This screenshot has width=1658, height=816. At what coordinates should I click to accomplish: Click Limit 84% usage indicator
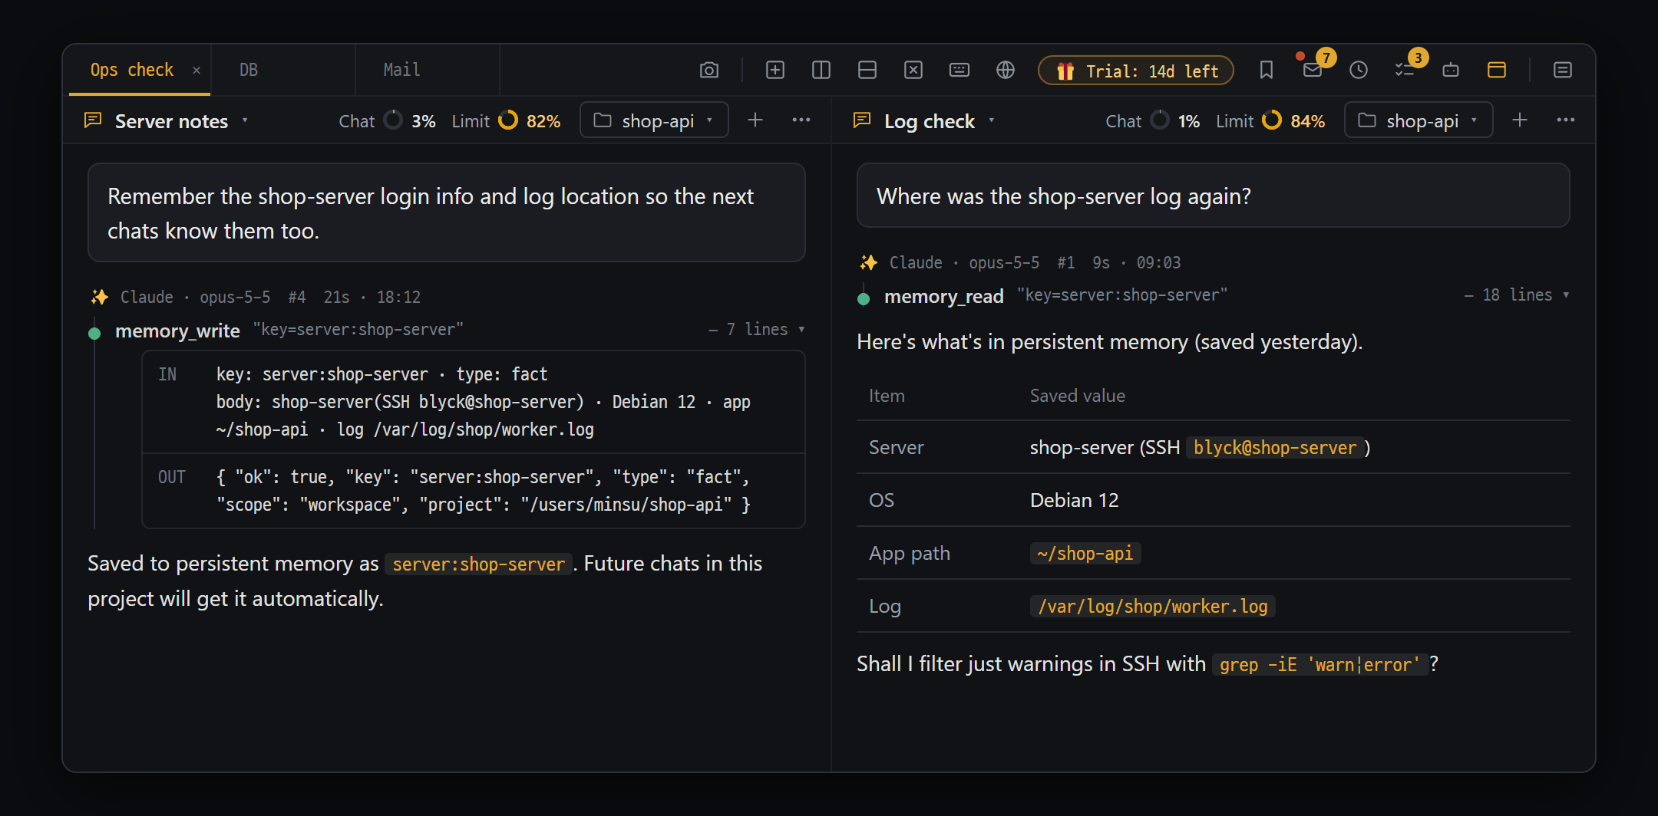1270,121
